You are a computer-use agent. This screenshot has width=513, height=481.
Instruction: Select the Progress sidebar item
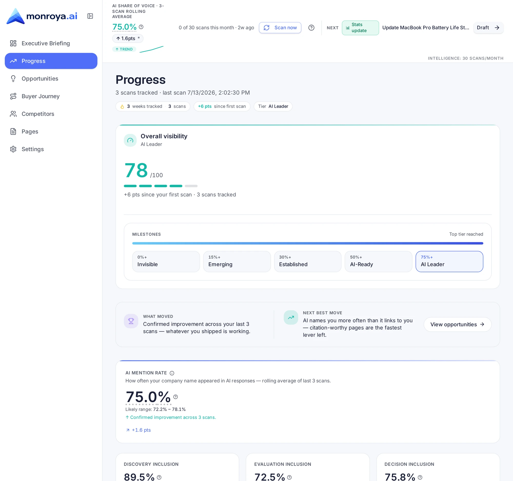[x=51, y=61]
